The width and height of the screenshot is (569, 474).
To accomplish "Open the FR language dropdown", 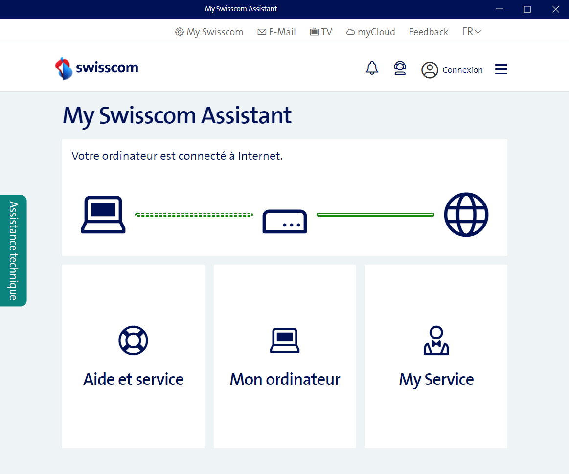I will click(471, 31).
